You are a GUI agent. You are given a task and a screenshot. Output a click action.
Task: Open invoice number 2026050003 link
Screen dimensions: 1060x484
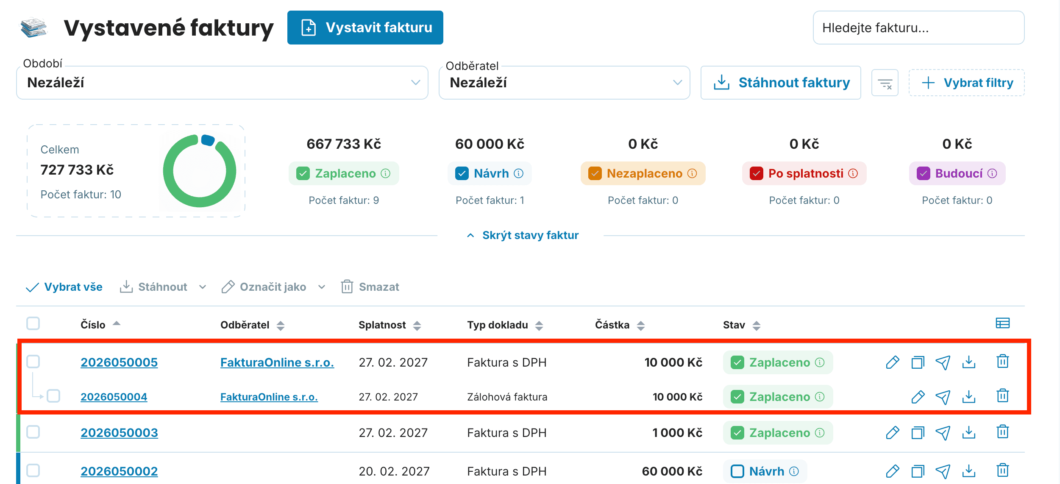(x=119, y=433)
